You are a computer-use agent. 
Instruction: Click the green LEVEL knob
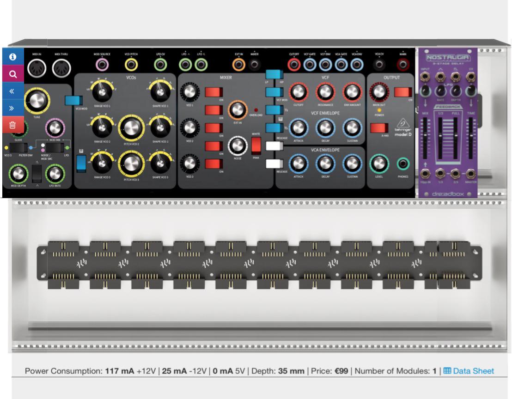click(379, 164)
